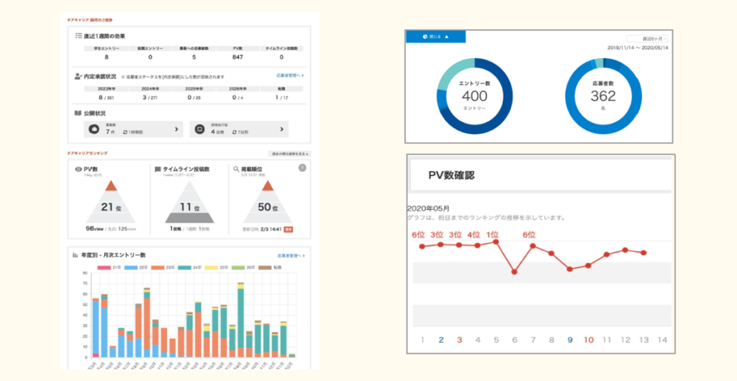The height and width of the screenshot is (381, 737).
Task: Expand the 7件 job postings row arrow
Action: coord(177,129)
